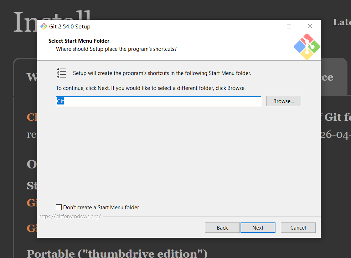This screenshot has height=258, width=351.
Task: Click the "Git 2.54.0 Setup" window title
Action: [x=69, y=27]
